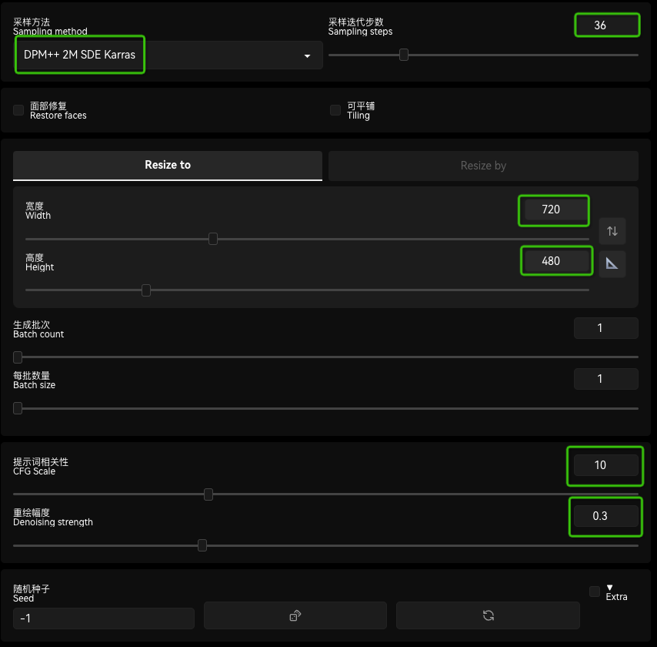Click the triangle auto-detect size icon

612,263
